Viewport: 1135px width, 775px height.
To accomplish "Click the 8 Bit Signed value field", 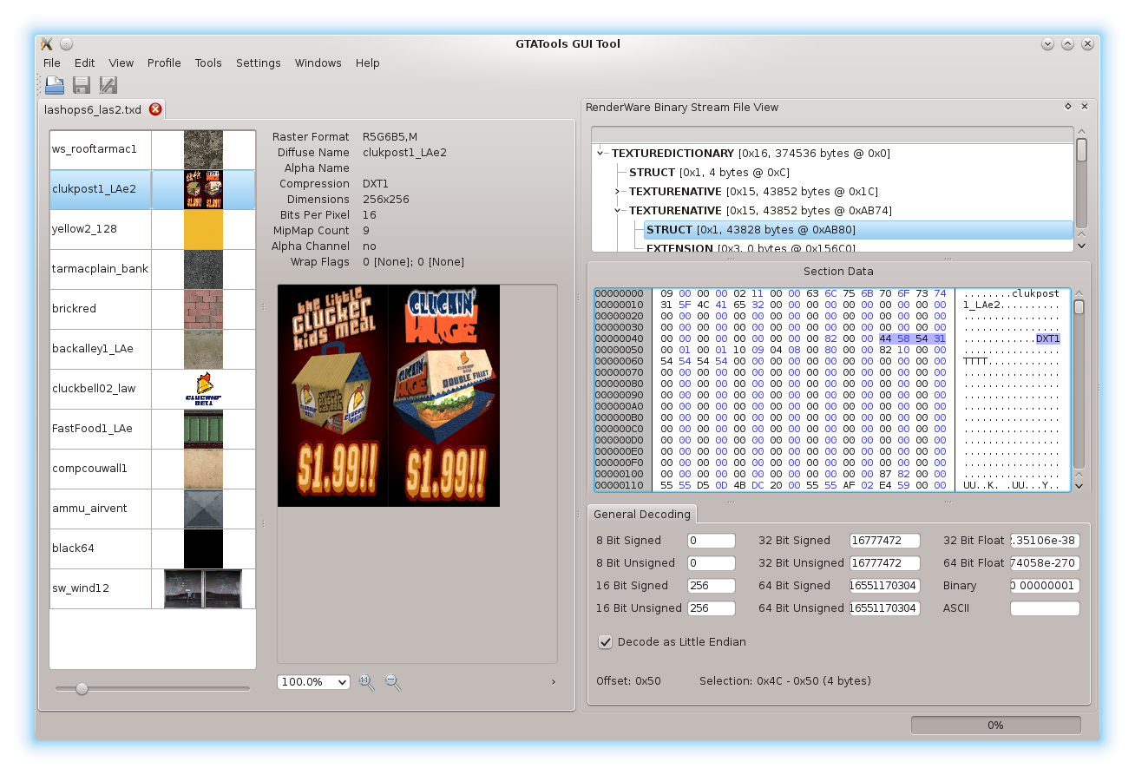I will (x=712, y=541).
